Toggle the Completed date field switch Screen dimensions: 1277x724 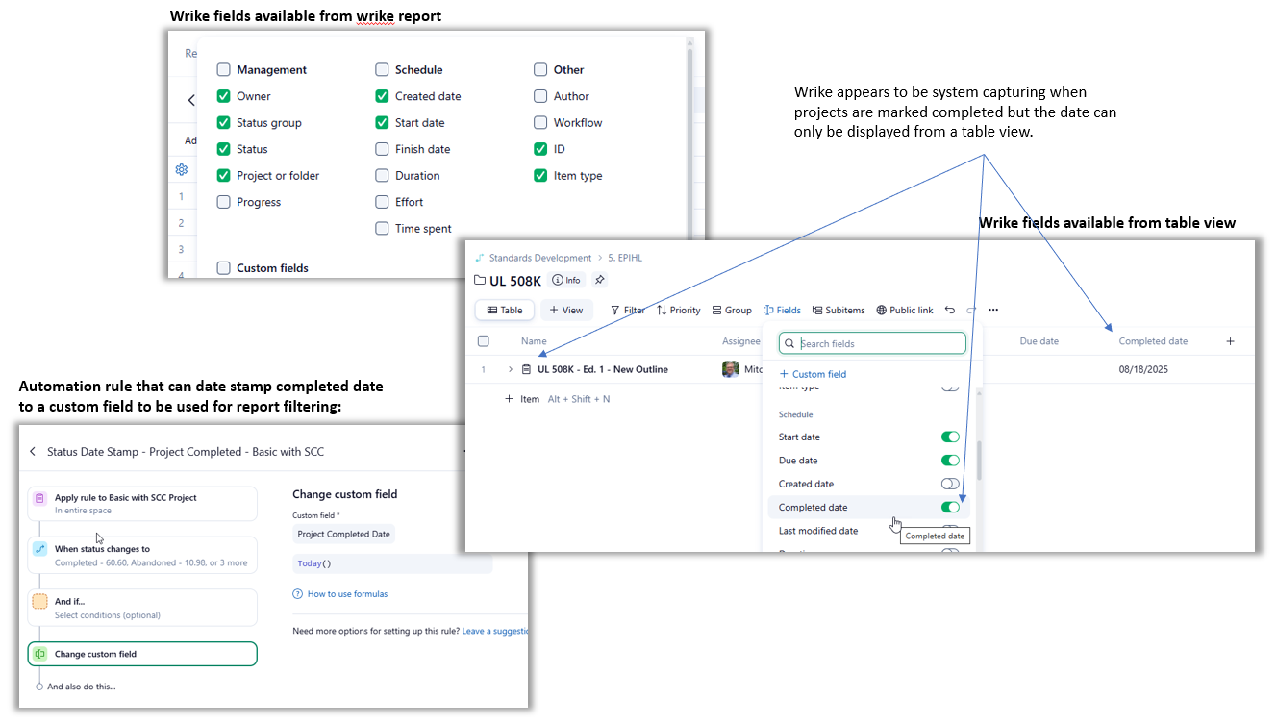click(950, 508)
